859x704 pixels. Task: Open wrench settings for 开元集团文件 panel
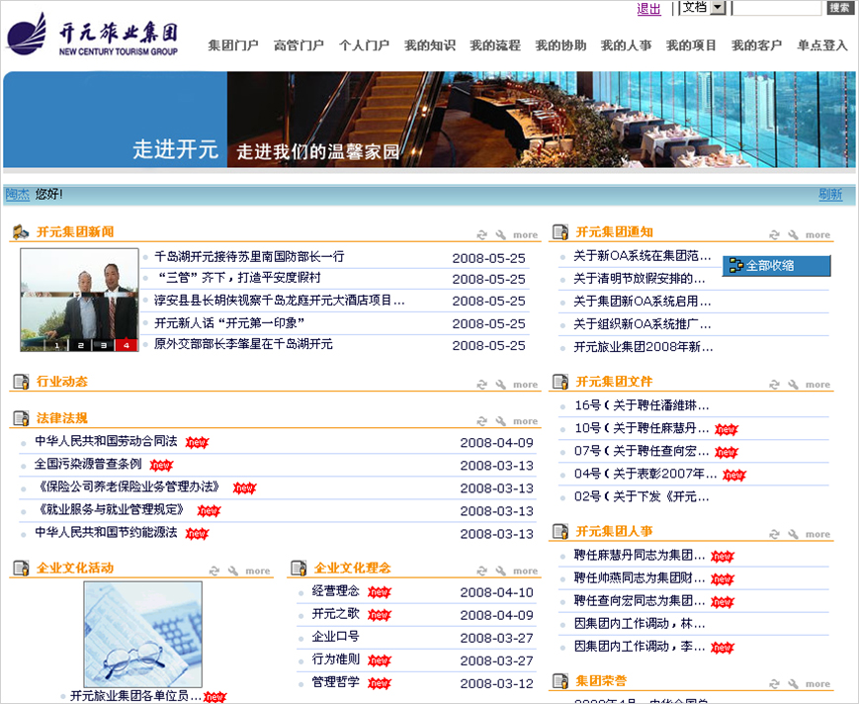[x=793, y=385]
